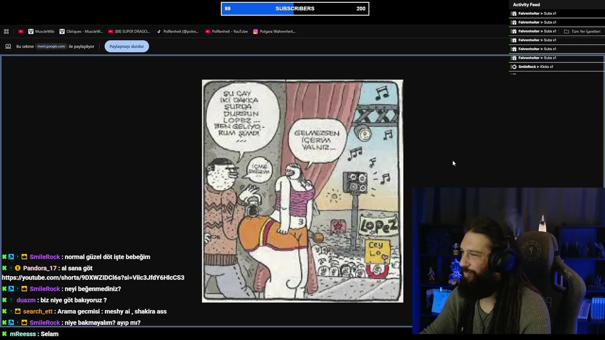
Task: Click username search_ett in chat
Action: tap(38, 312)
